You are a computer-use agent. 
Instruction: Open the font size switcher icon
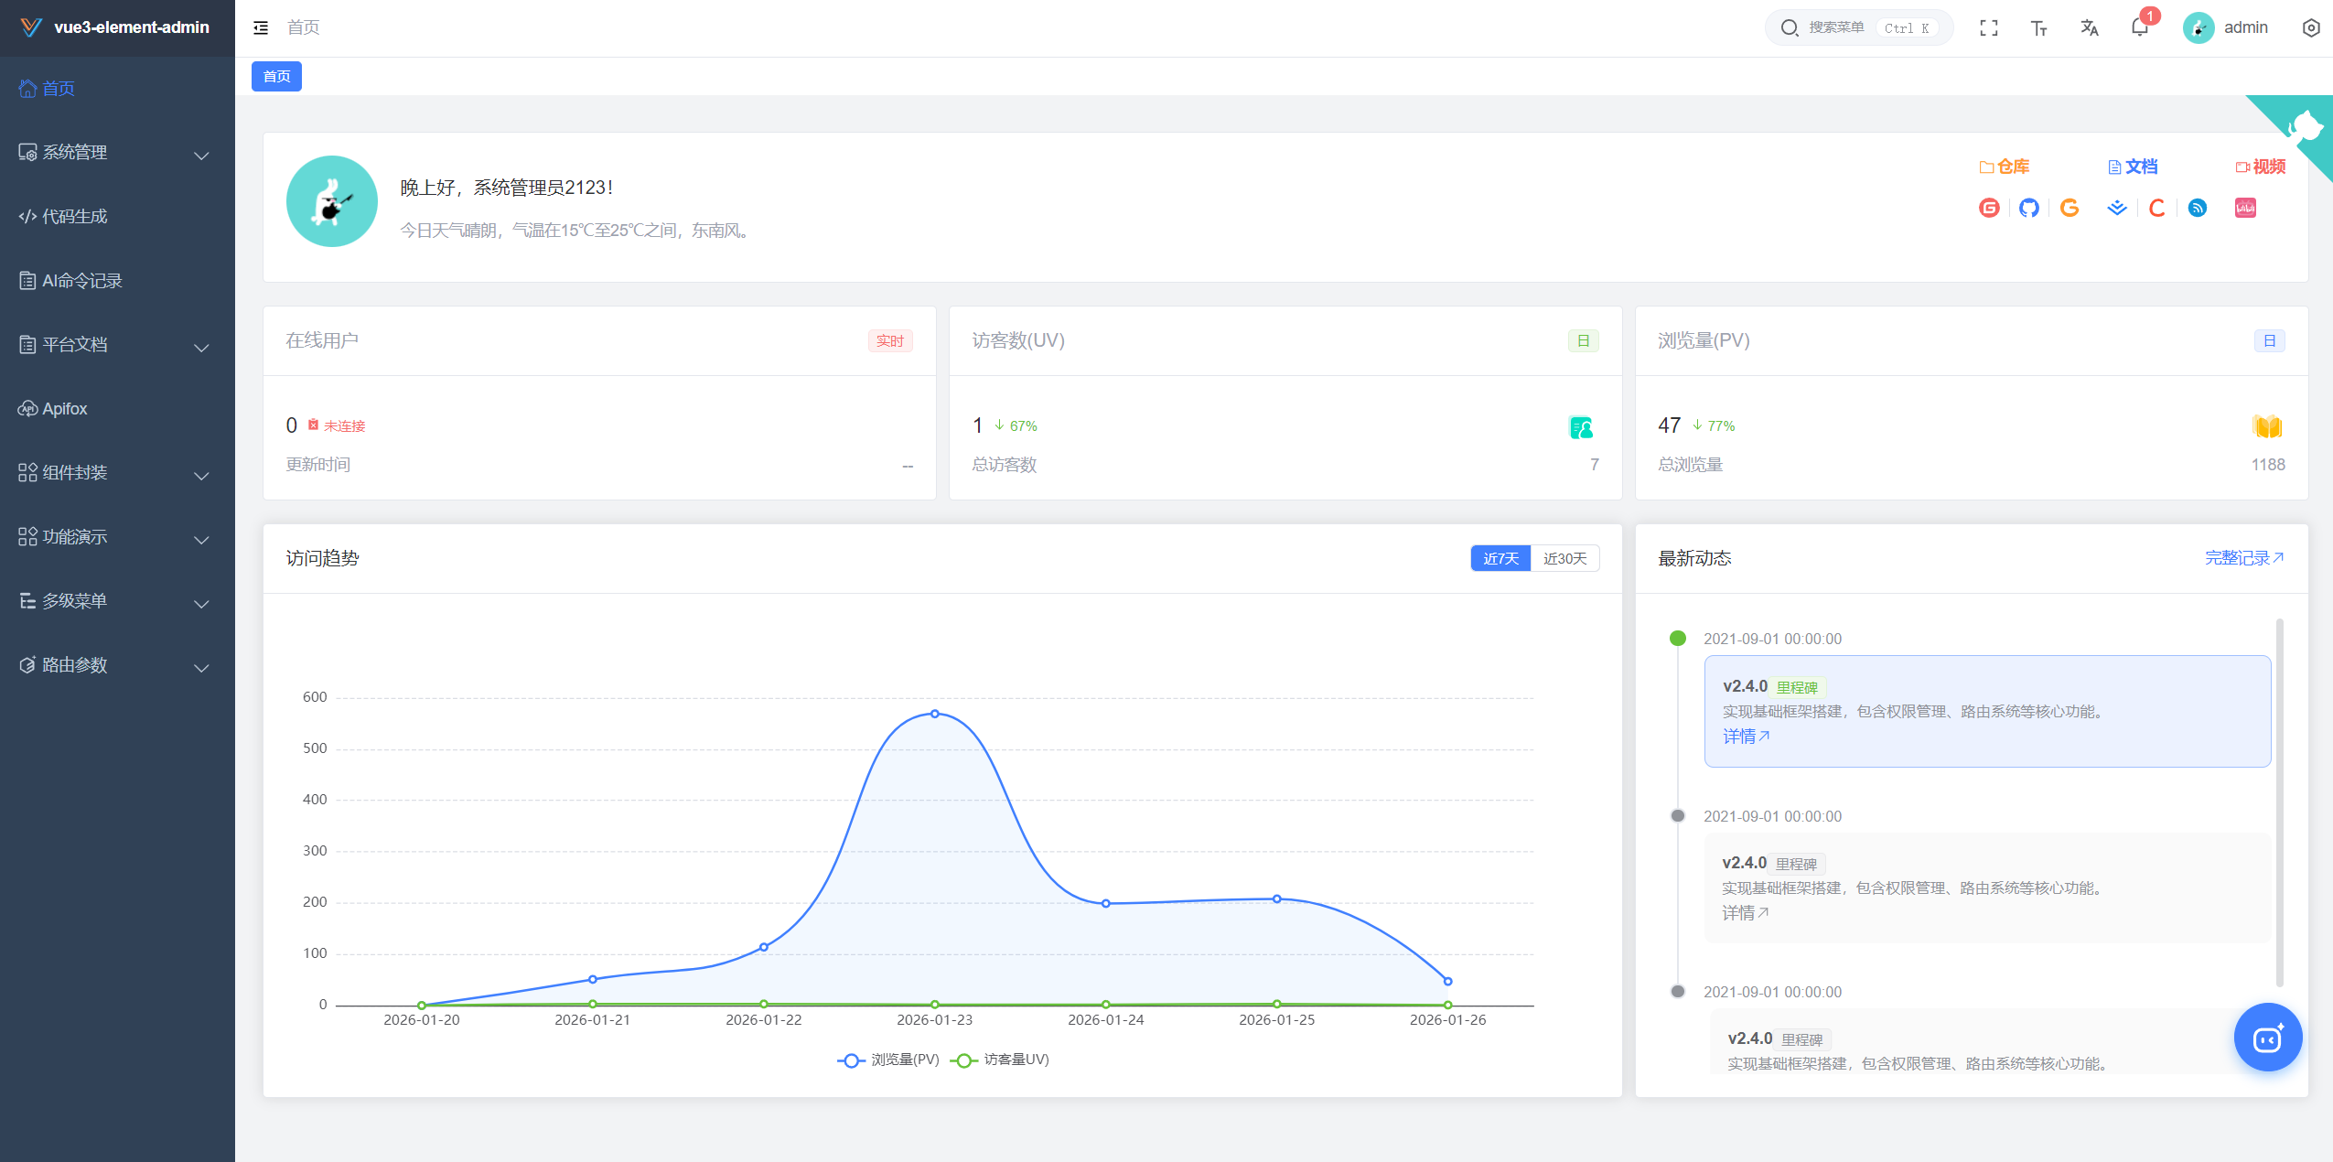point(2038,27)
